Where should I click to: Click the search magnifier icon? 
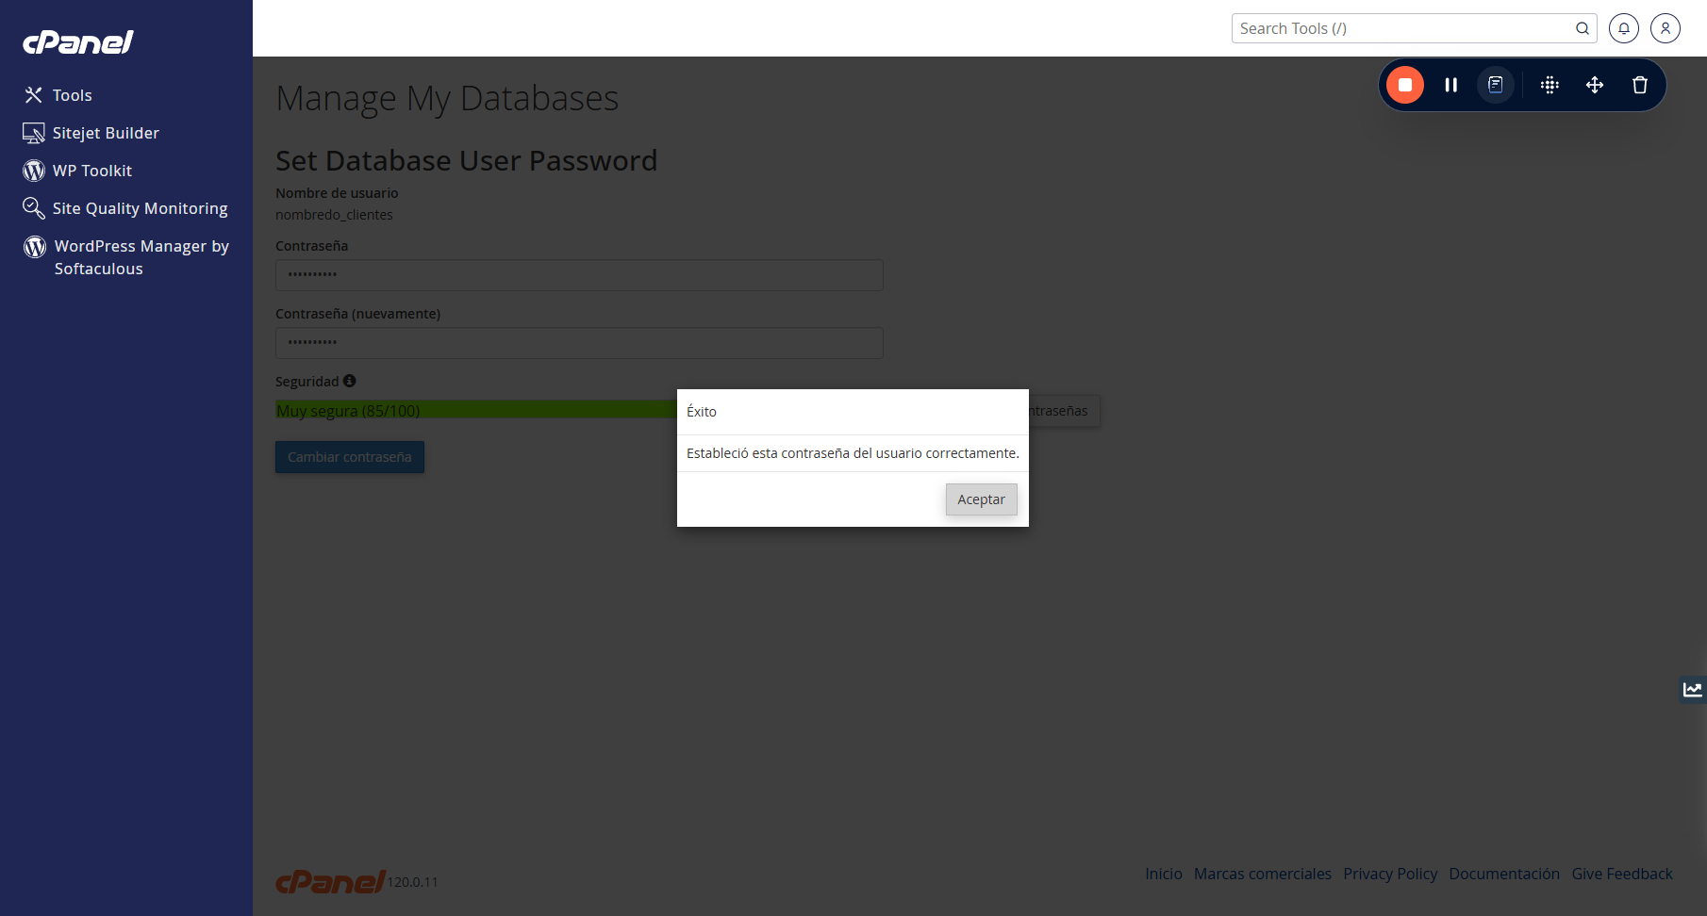point(1583,28)
